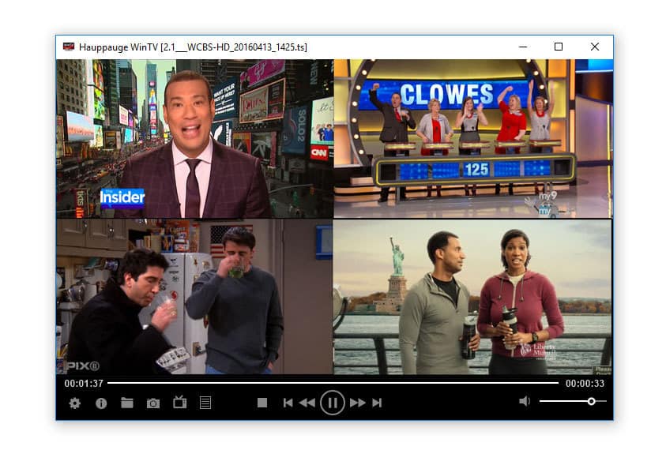Maximize the Hauppauge WinTV window
Viewport: 666px width, 465px height.
pos(559,47)
